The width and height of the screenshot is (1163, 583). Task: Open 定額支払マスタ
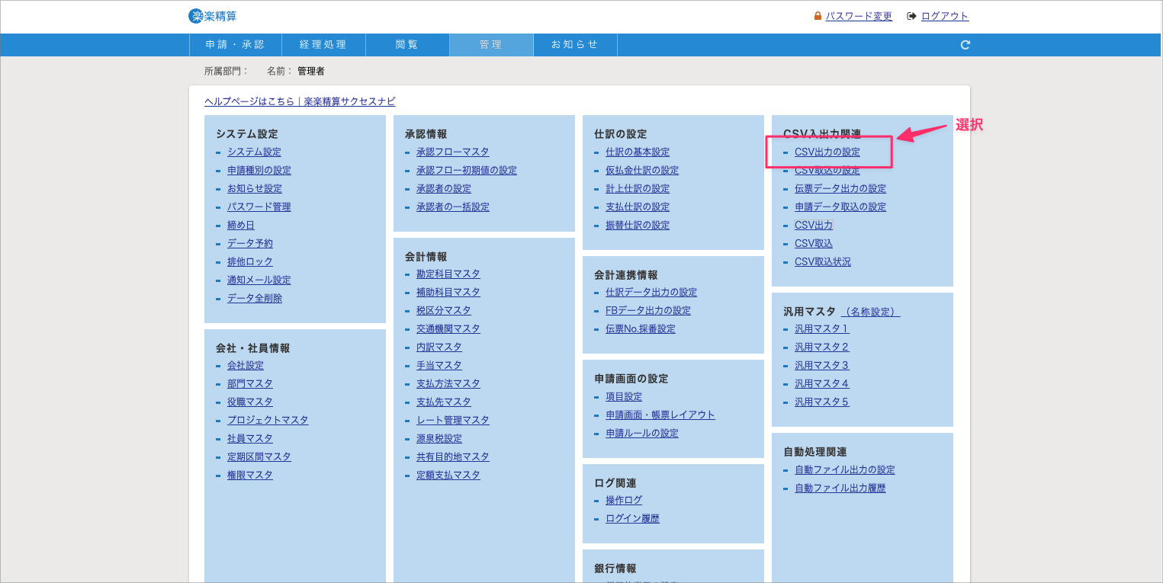[x=448, y=476]
